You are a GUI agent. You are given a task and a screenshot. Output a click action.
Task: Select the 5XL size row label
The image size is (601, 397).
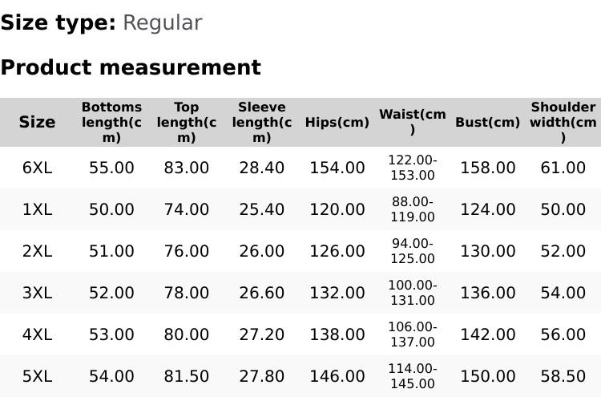[37, 376]
